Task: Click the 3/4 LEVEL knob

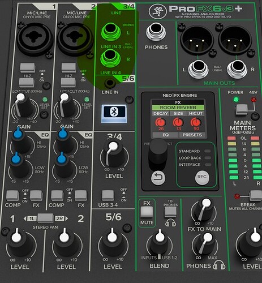Action: [x=114, y=154]
